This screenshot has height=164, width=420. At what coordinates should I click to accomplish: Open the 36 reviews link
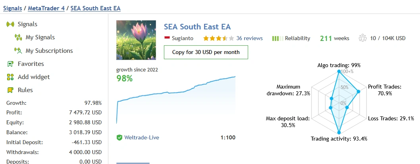point(249,39)
